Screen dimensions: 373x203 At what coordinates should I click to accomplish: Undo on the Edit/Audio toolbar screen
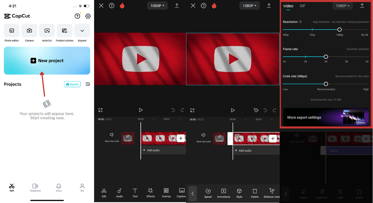click(173, 110)
